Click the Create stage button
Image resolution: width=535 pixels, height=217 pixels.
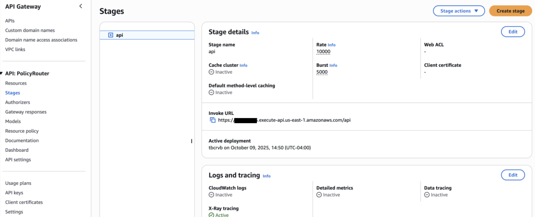pos(510,11)
